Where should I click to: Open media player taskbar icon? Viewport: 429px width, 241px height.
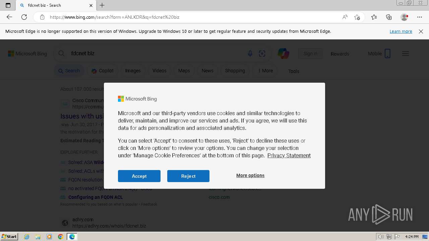coord(49,237)
